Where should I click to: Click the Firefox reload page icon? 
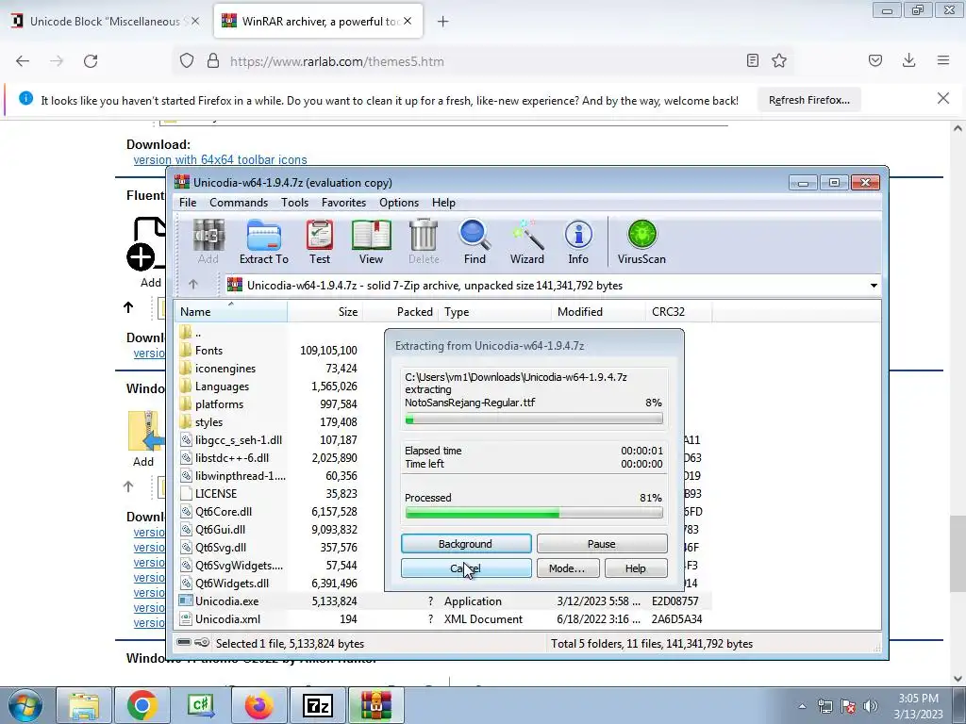click(91, 61)
